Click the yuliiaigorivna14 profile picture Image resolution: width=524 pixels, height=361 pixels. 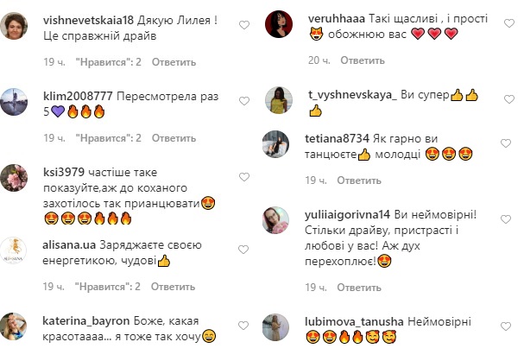pyautogui.click(x=285, y=223)
